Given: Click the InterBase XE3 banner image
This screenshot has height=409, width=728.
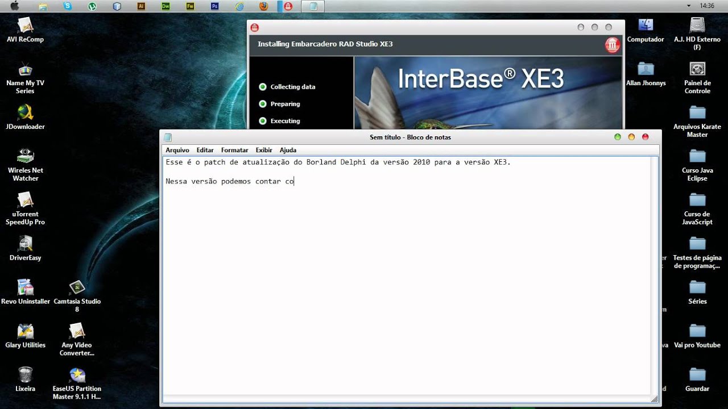Looking at the screenshot, I should (488, 93).
